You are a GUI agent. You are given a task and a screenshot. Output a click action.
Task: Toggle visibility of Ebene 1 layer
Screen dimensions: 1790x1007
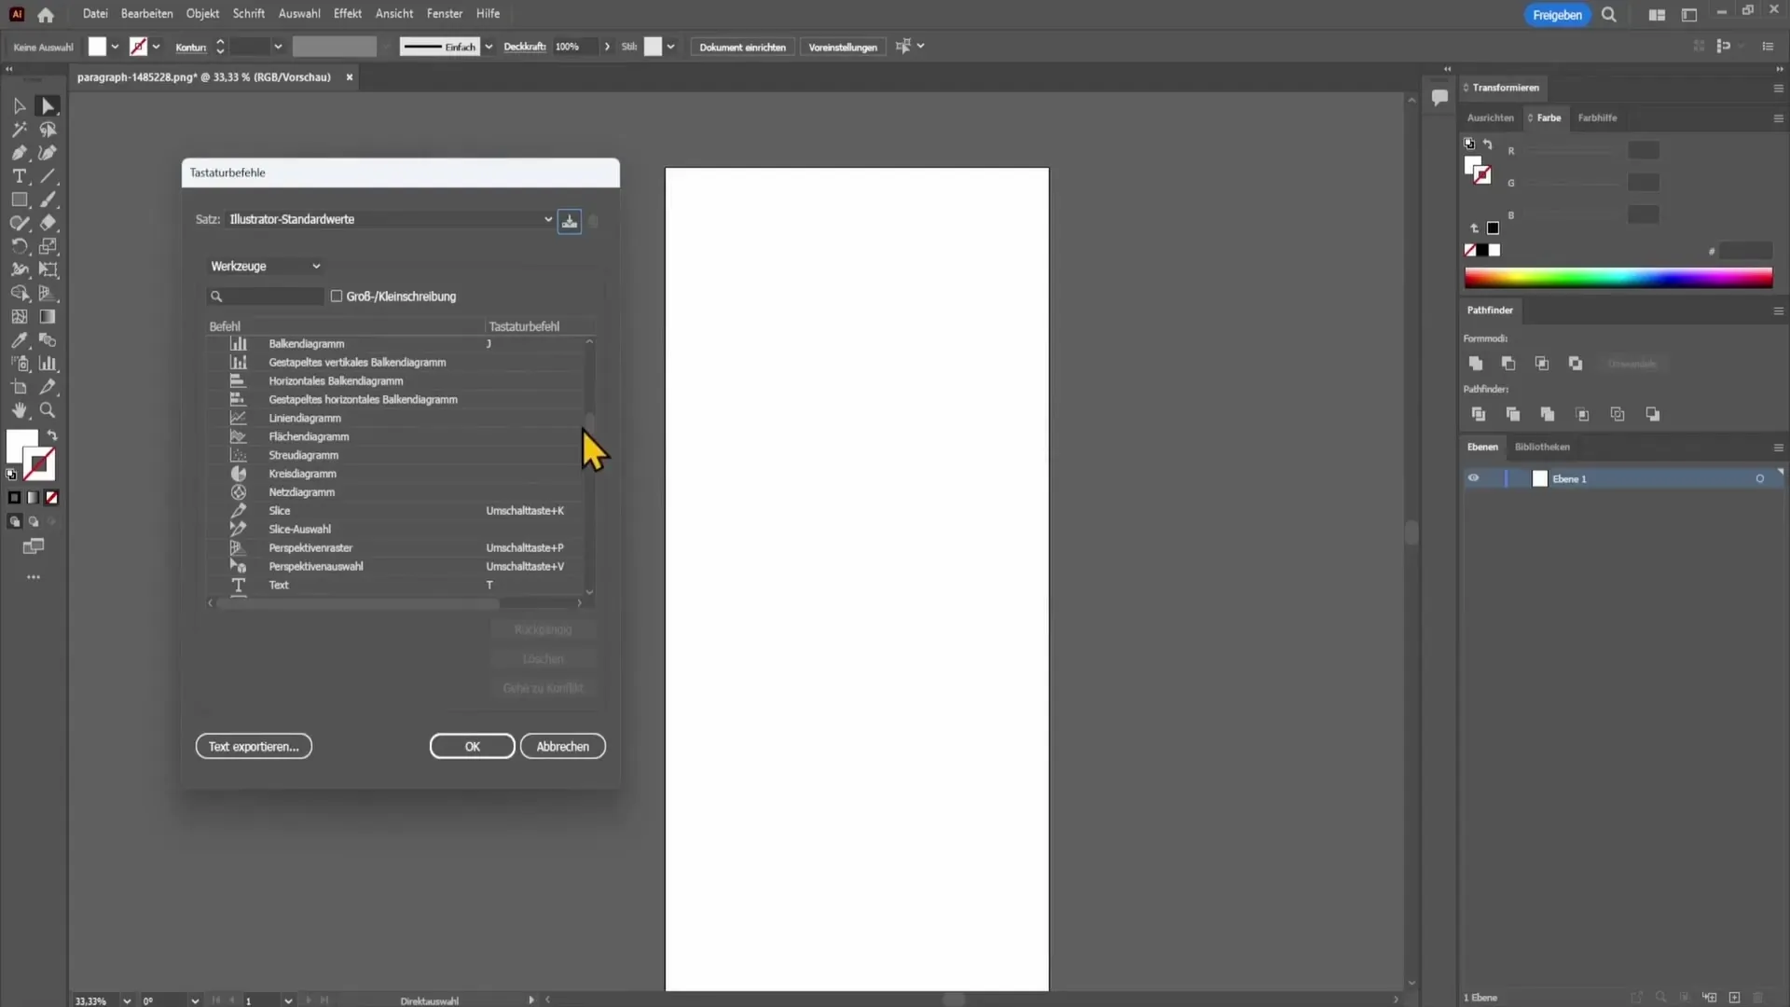[x=1474, y=478]
